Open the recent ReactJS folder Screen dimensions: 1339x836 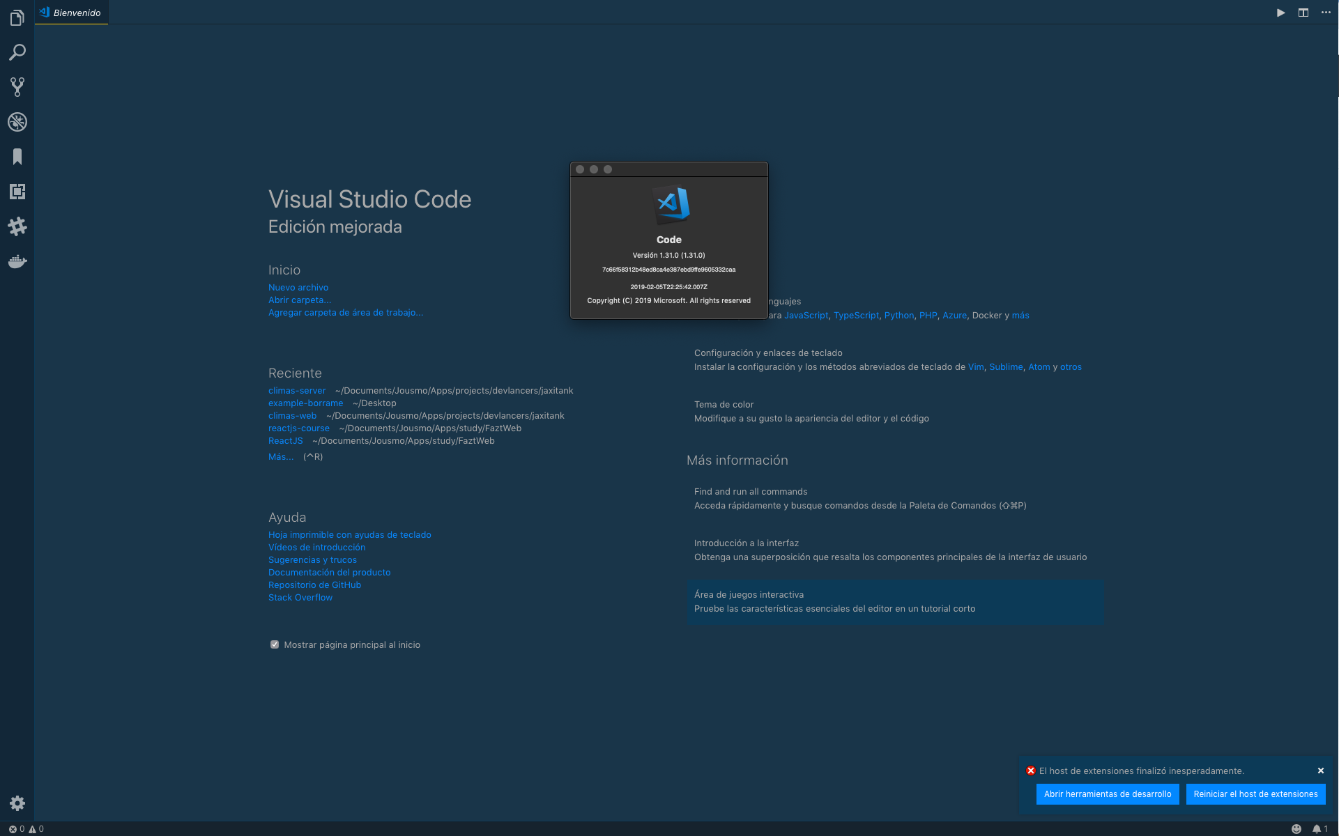[286, 440]
